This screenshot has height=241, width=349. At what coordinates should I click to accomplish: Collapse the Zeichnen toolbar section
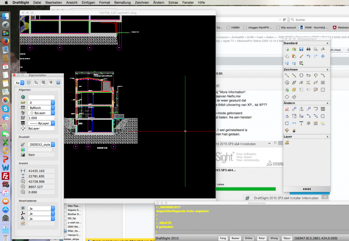click(326, 69)
